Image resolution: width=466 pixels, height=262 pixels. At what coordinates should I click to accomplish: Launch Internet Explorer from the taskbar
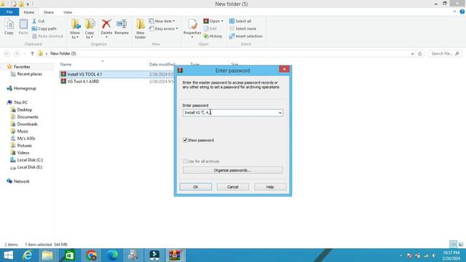pyautogui.click(x=28, y=255)
